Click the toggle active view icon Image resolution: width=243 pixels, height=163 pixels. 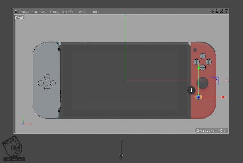click(226, 11)
